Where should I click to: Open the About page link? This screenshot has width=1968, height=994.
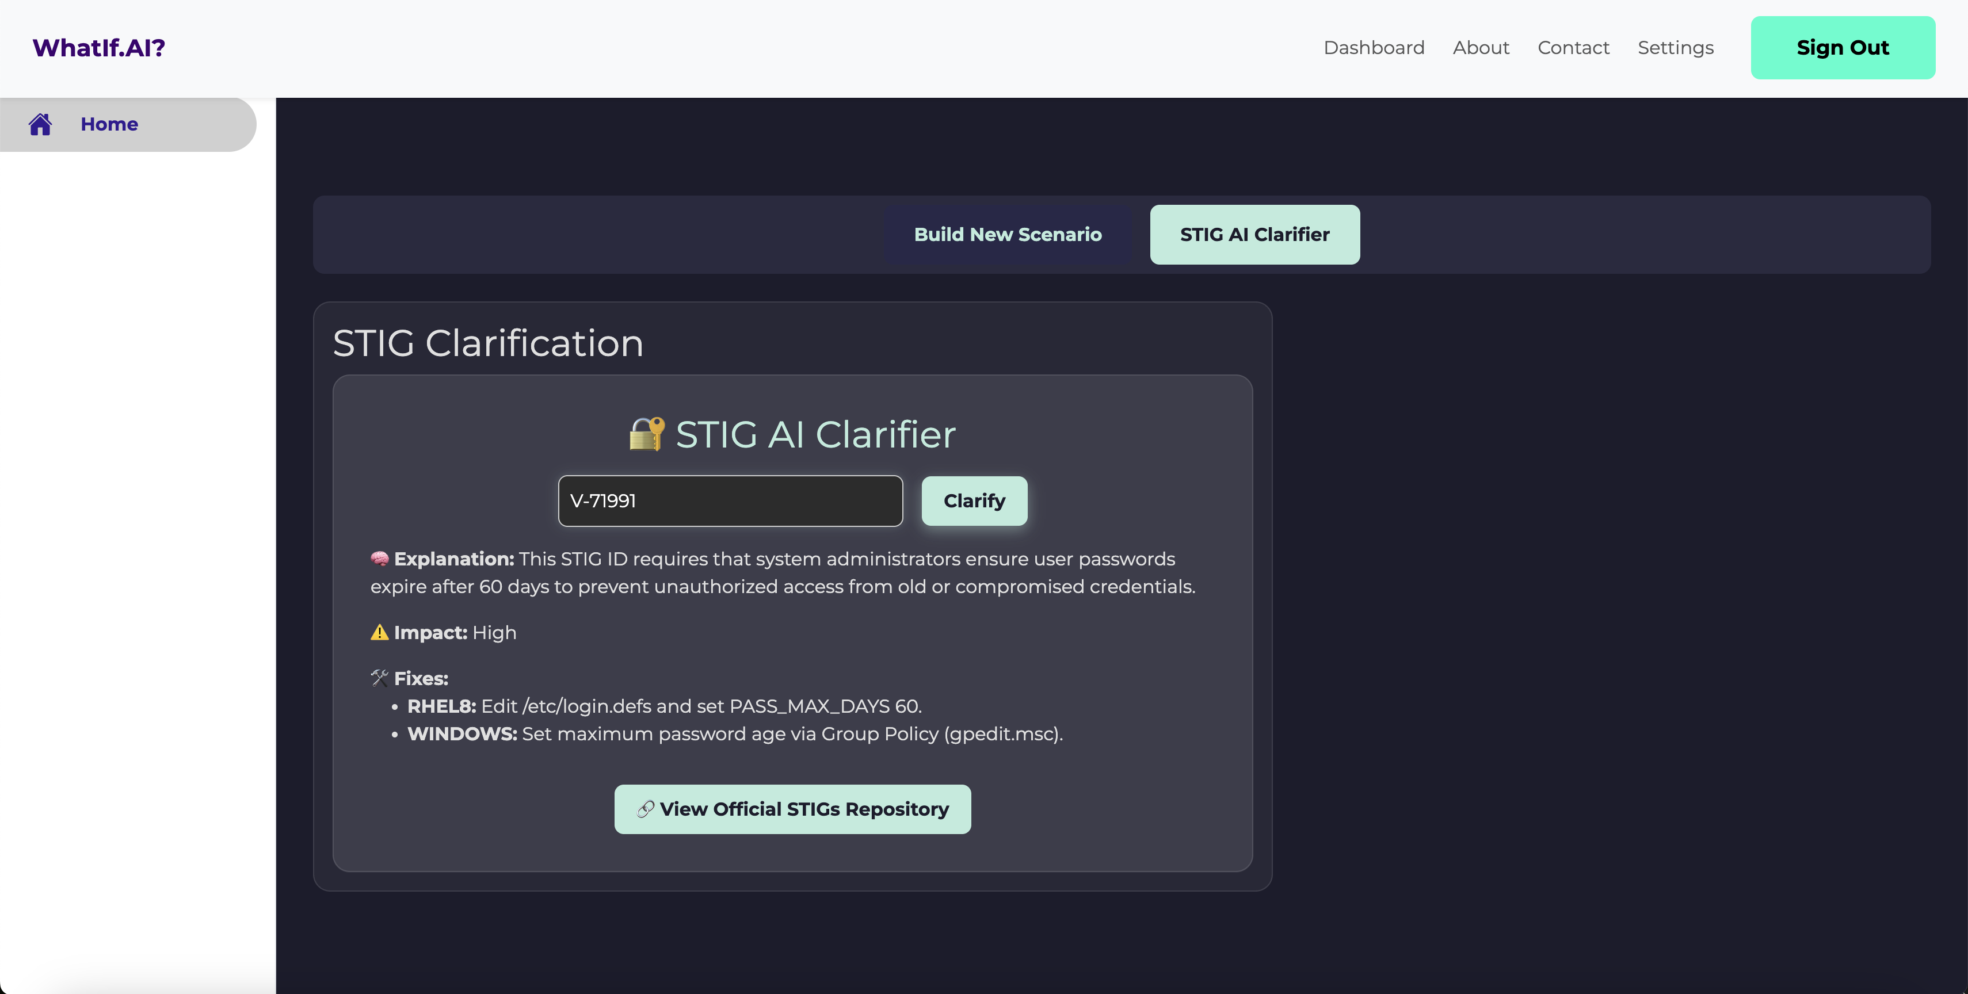click(x=1481, y=47)
